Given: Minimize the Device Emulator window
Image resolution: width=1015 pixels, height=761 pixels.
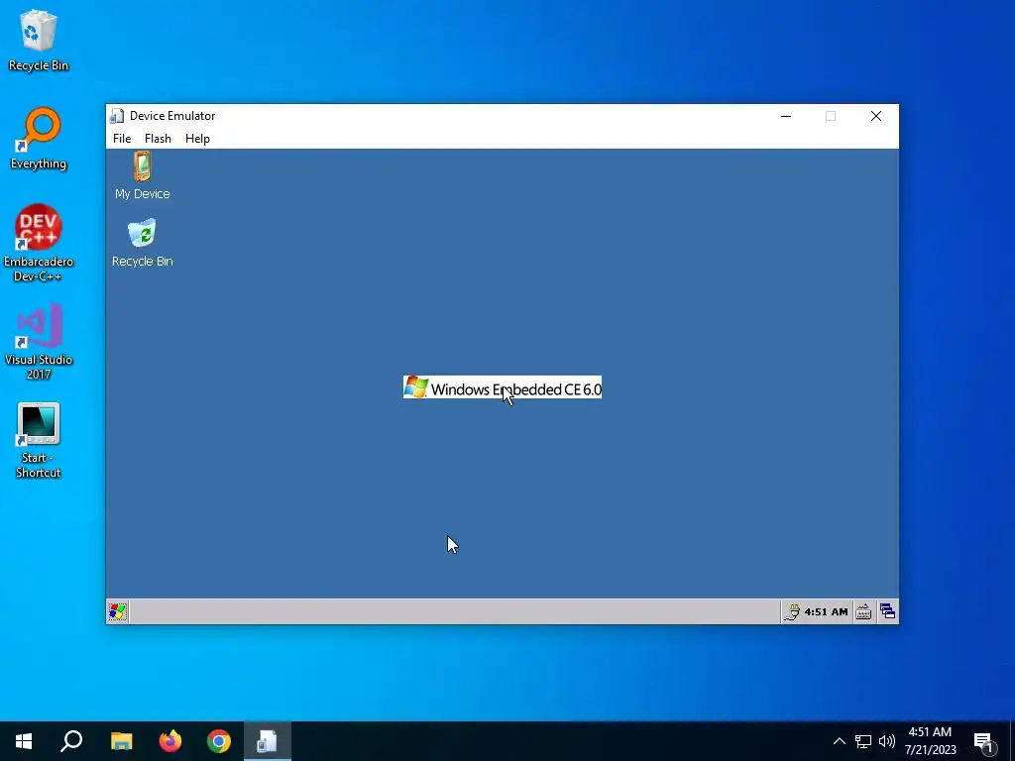Looking at the screenshot, I should pyautogui.click(x=786, y=116).
